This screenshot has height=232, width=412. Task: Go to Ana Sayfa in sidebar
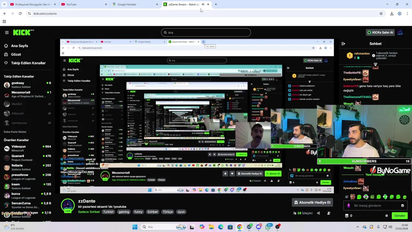coord(19,46)
